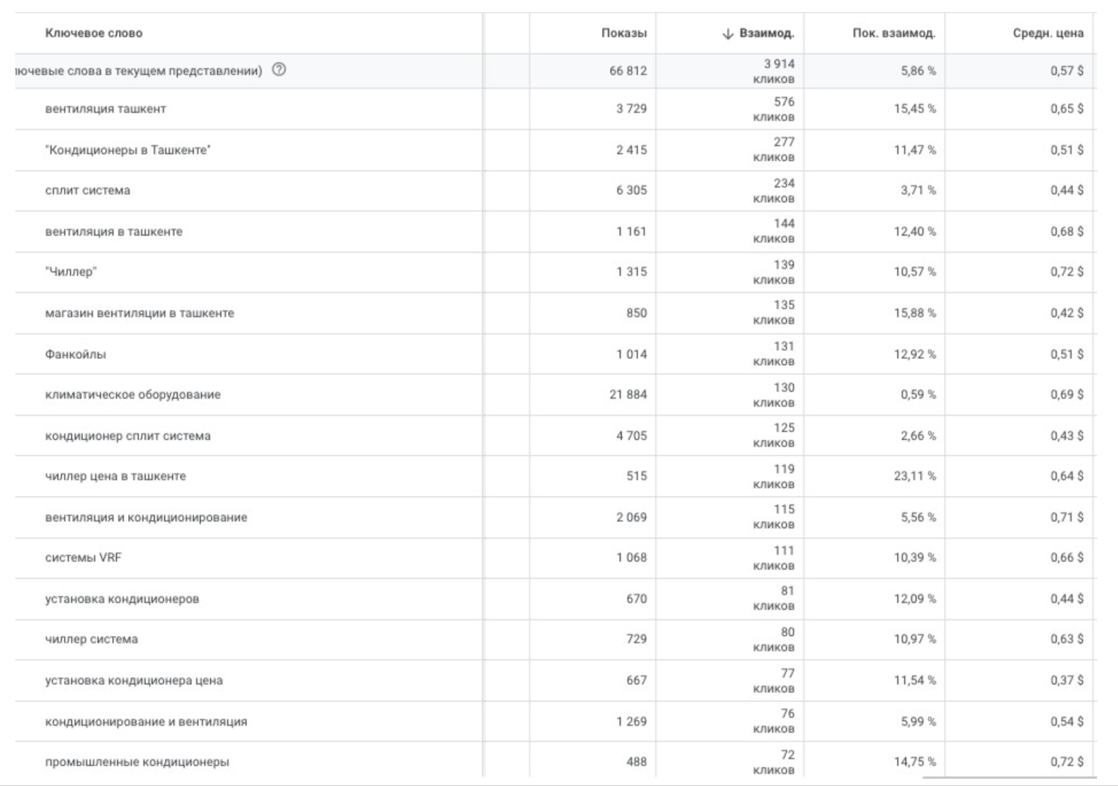
Task: Click the interaction rate 23,11 %
Action: 915,476
